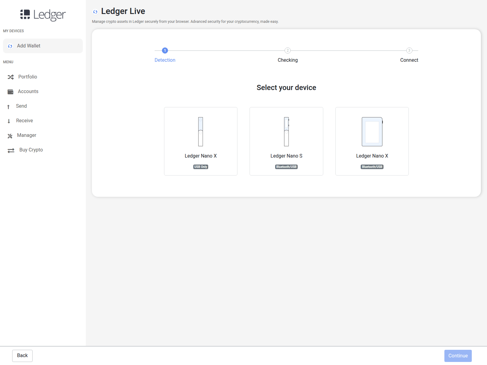The height and width of the screenshot is (365, 487).
Task: Select the Ledger Nano X USB Only card
Action: (201, 141)
